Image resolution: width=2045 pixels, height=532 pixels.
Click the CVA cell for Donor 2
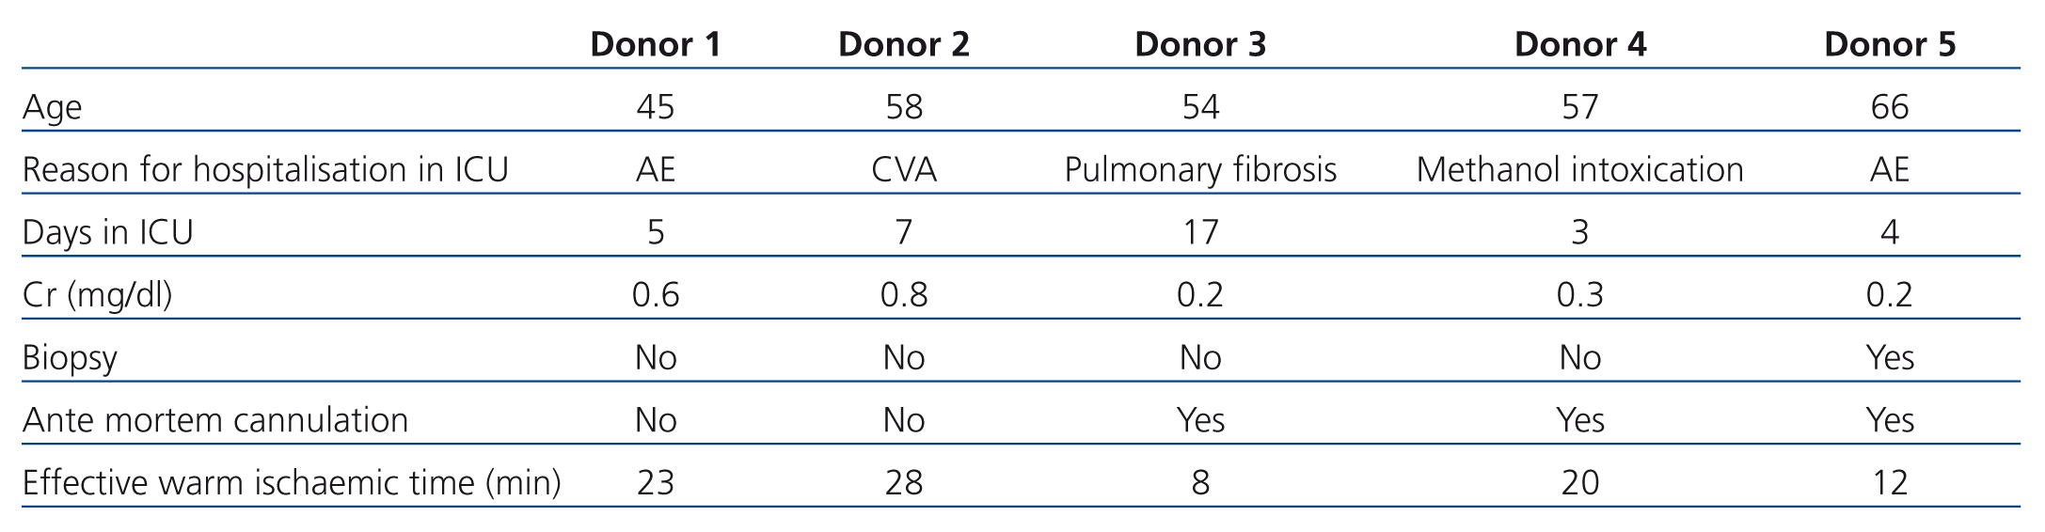point(903,170)
